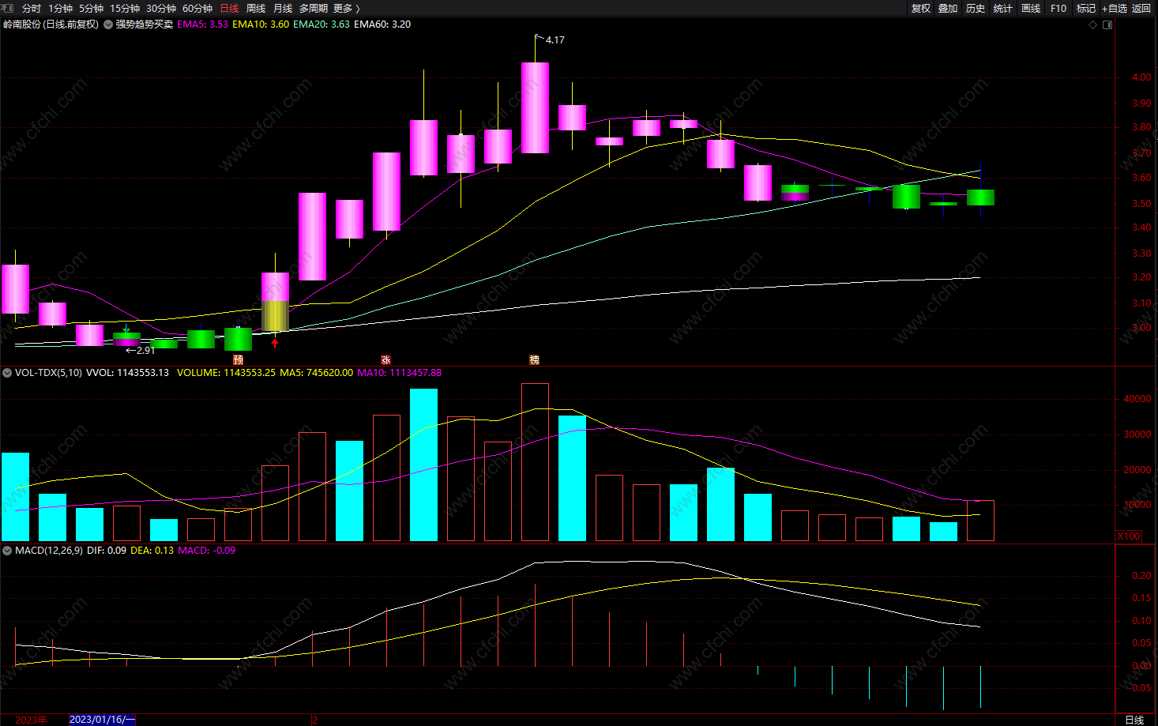Click the EMA5: 3.53 value label
Screen dimensions: 1158x726
tap(202, 24)
